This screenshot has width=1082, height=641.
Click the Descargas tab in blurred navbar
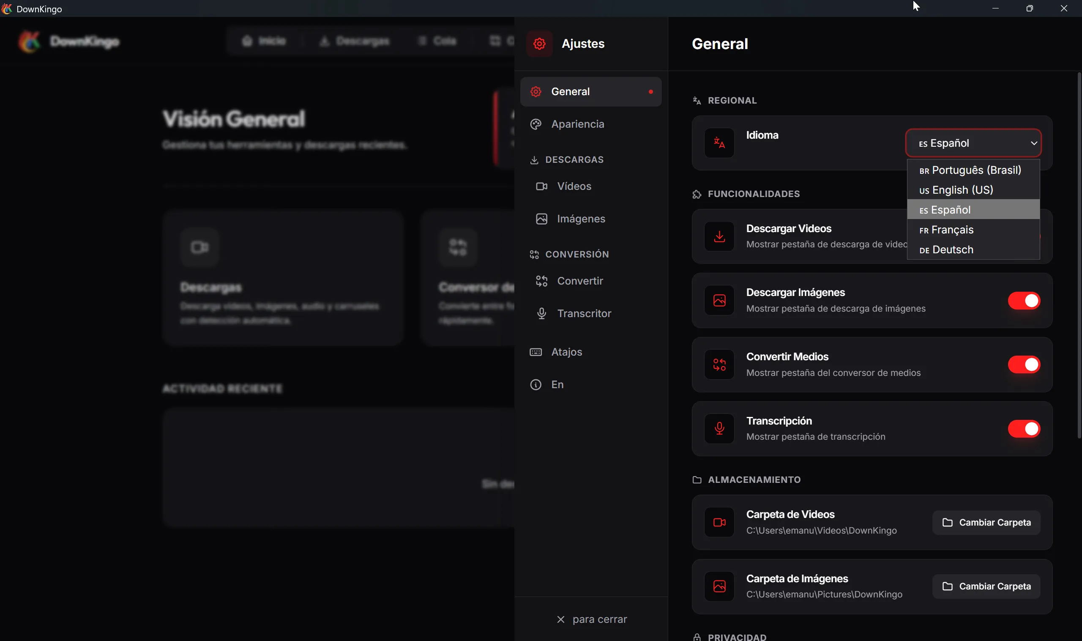pyautogui.click(x=355, y=41)
